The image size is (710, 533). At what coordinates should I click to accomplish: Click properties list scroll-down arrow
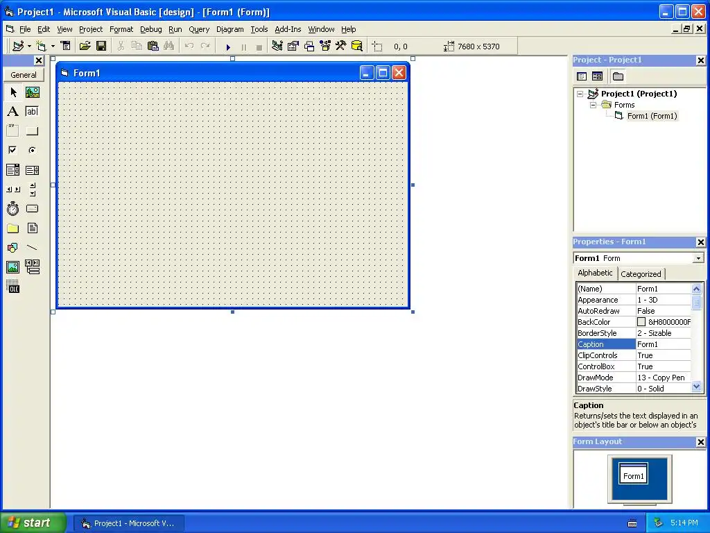click(696, 387)
